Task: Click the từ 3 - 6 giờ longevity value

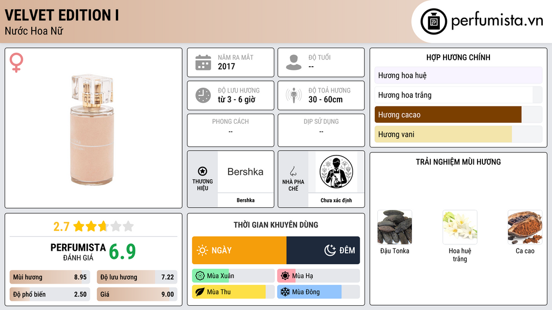Action: click(x=237, y=100)
